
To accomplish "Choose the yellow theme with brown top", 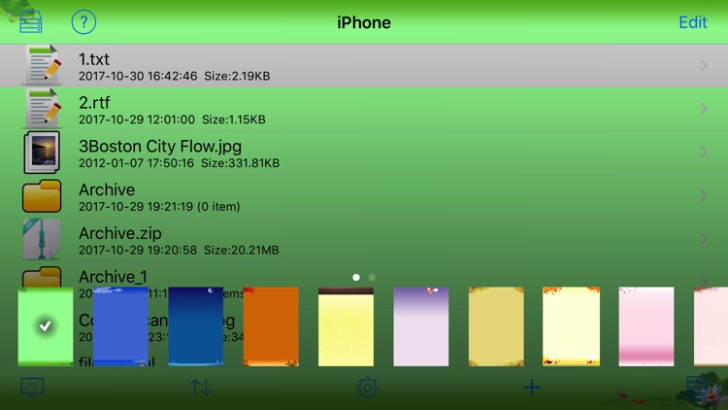I will 346,326.
